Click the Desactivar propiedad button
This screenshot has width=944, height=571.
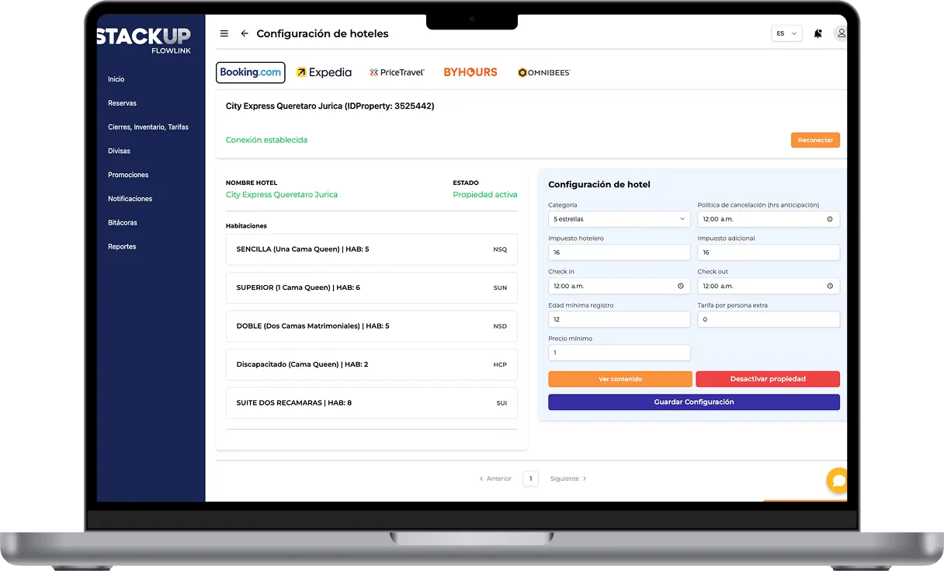point(768,379)
